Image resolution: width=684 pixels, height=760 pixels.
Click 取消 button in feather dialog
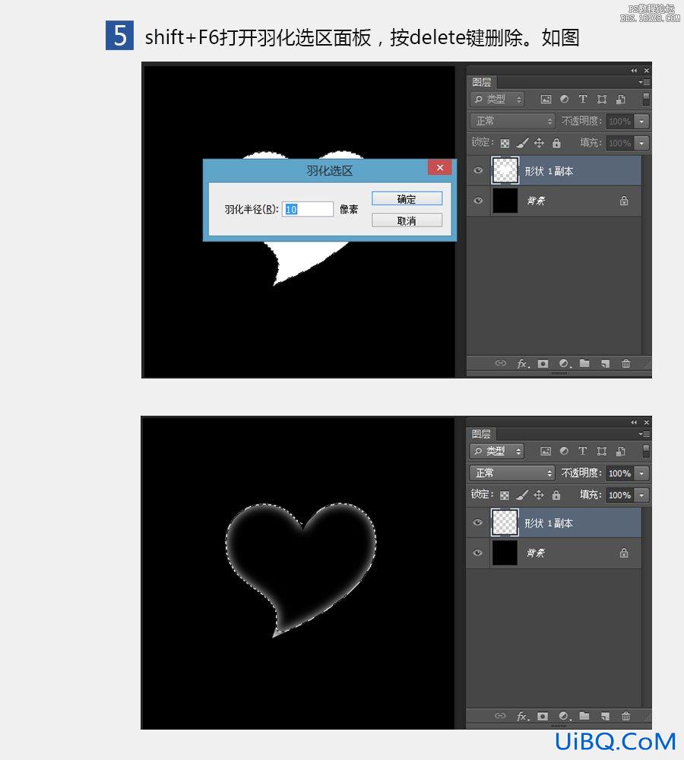[407, 220]
